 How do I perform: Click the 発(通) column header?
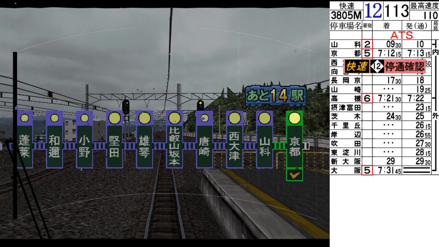[x=417, y=26]
